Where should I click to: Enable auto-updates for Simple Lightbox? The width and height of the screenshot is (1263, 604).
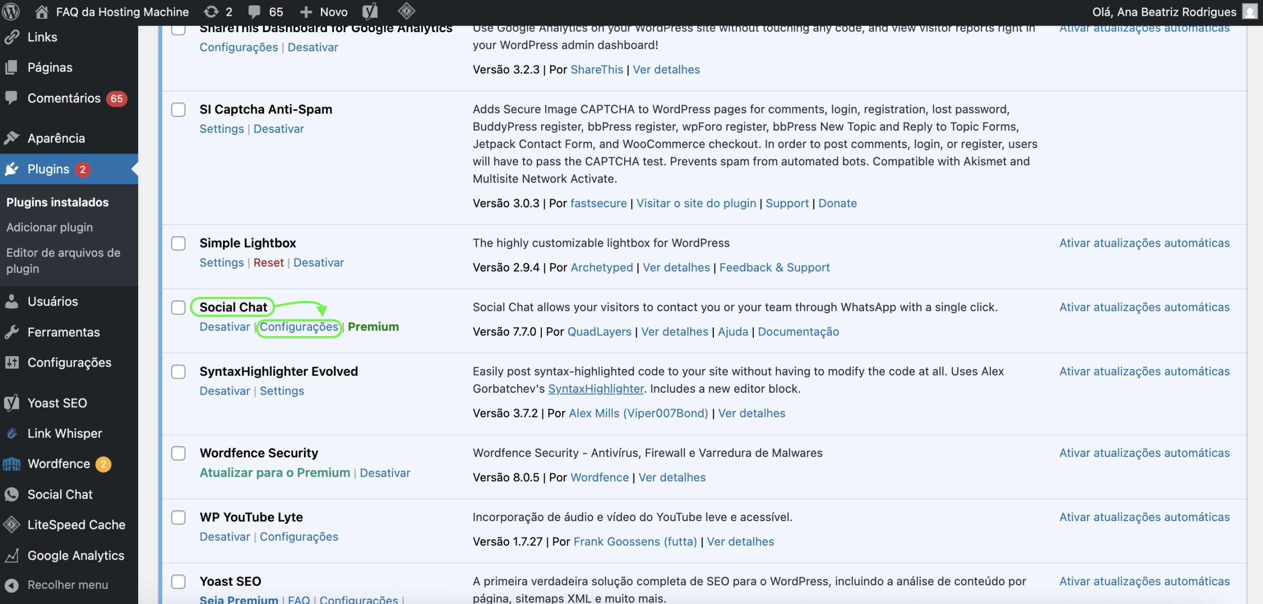pos(1145,243)
